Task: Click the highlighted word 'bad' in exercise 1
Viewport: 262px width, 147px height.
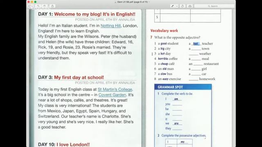Action: pyautogui.click(x=196, y=44)
